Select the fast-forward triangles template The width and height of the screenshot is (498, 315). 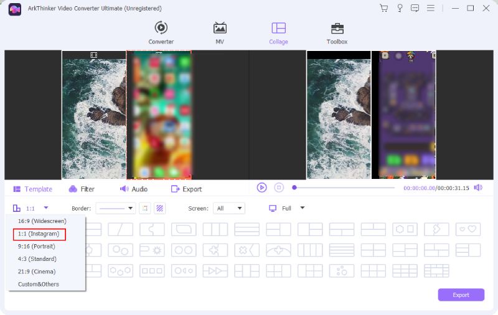(x=215, y=272)
